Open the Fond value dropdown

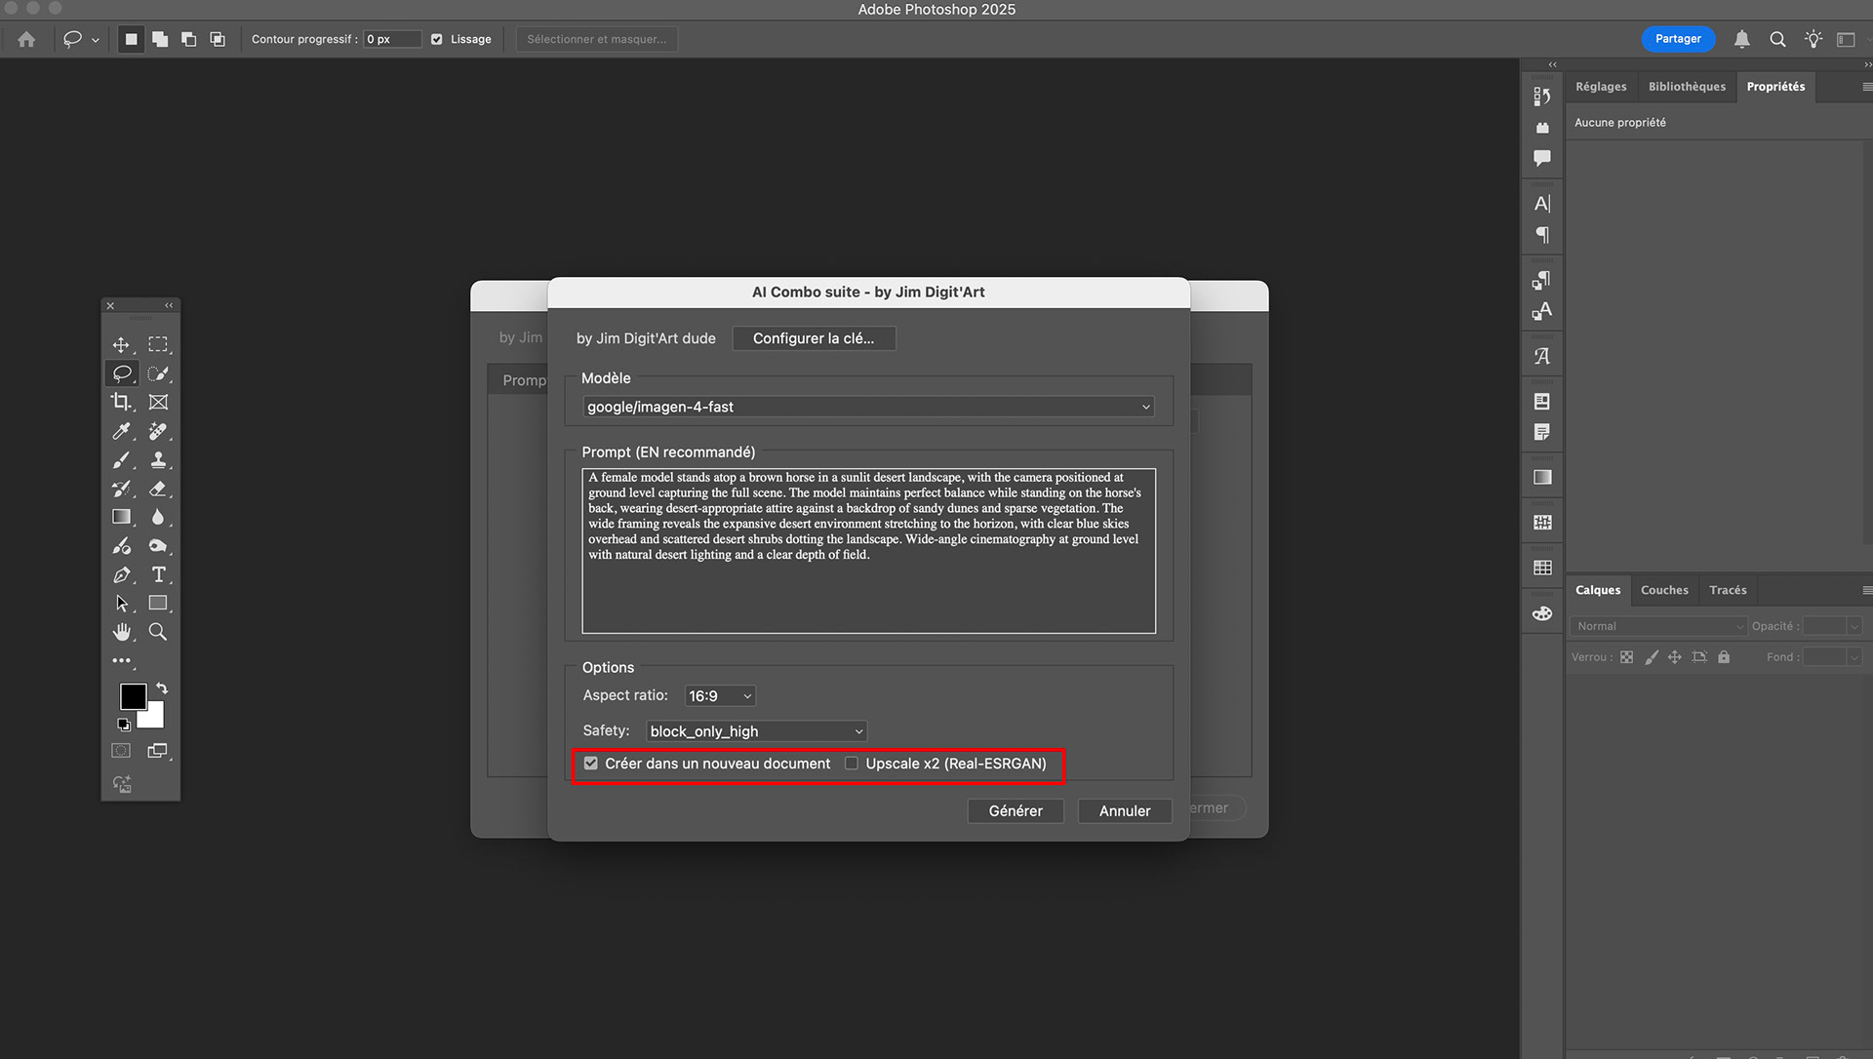click(1854, 657)
